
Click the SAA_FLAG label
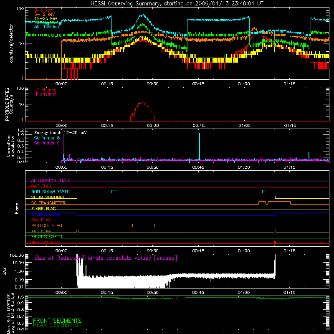point(41,220)
